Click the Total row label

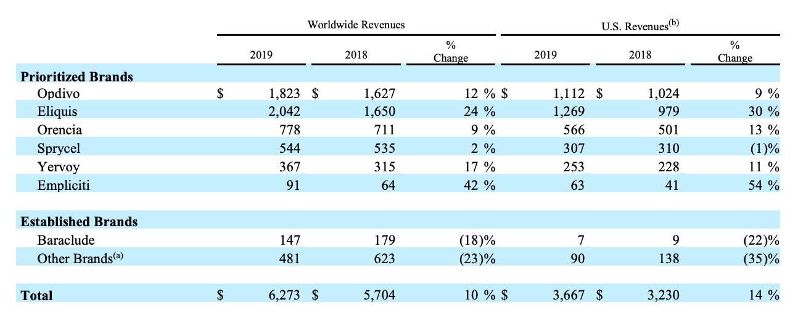[x=37, y=295]
